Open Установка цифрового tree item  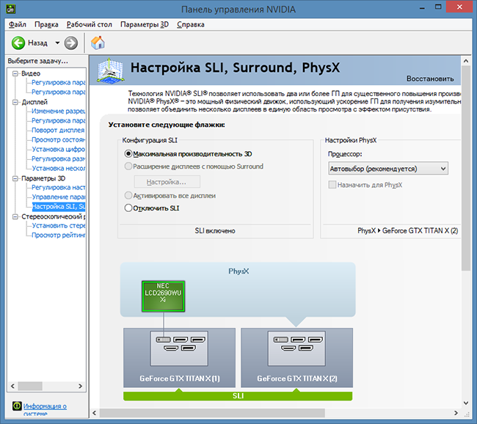(59, 149)
